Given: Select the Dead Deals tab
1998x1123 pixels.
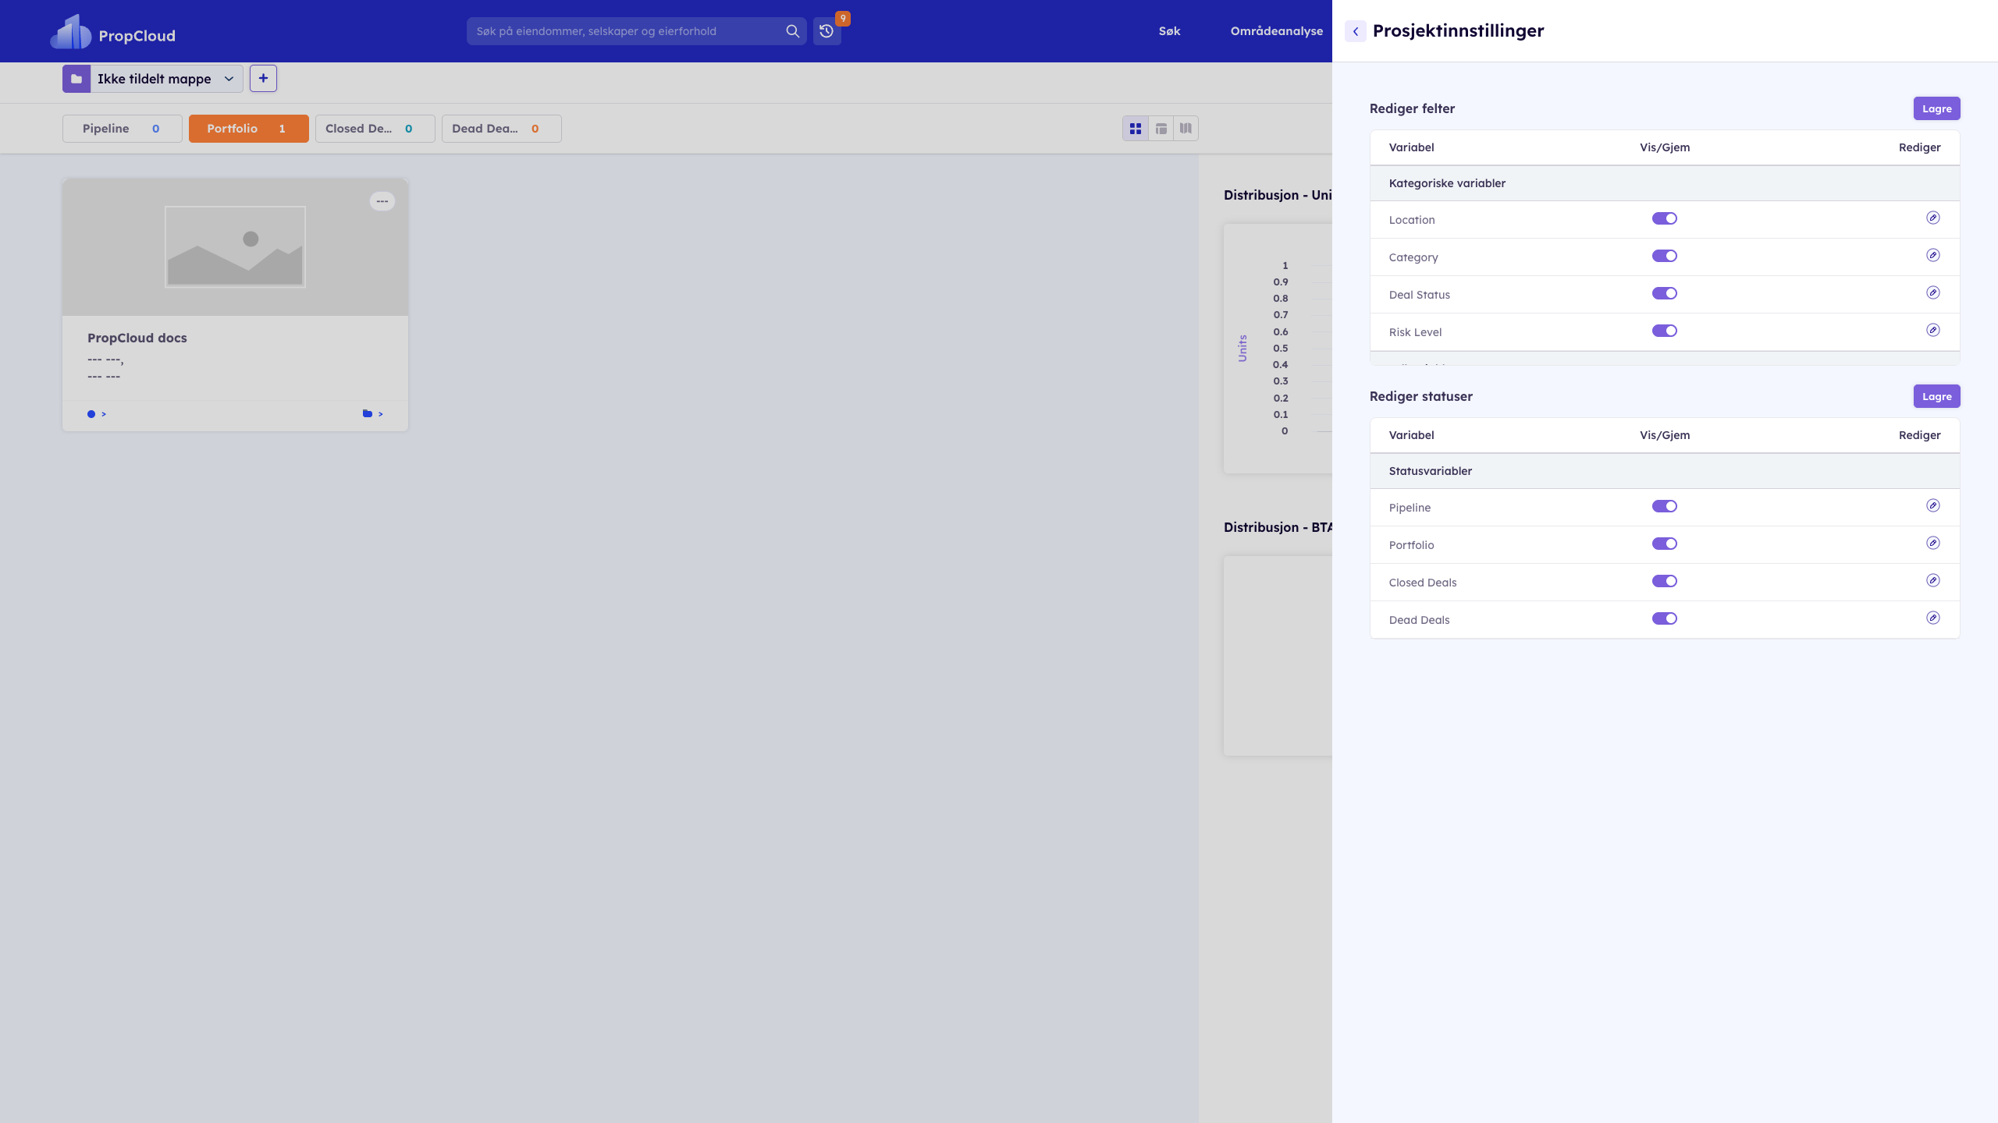Looking at the screenshot, I should (x=502, y=129).
